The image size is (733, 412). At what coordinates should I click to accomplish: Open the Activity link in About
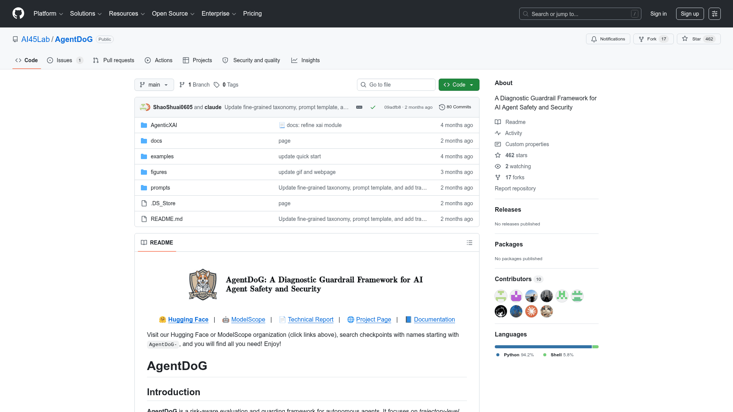tap(513, 133)
